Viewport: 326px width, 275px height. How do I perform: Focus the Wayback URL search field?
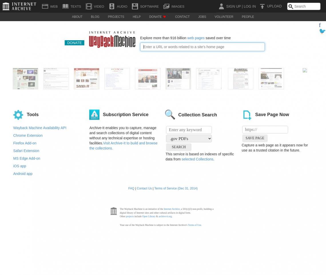[202, 47]
